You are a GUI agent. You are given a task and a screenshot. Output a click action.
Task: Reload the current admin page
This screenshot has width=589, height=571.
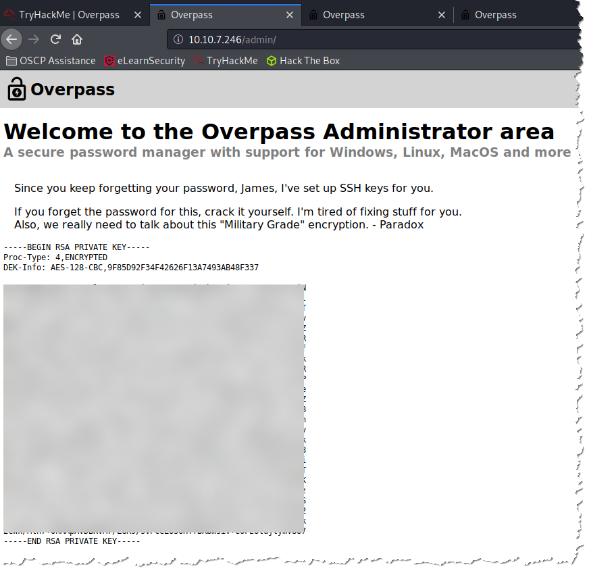point(55,39)
